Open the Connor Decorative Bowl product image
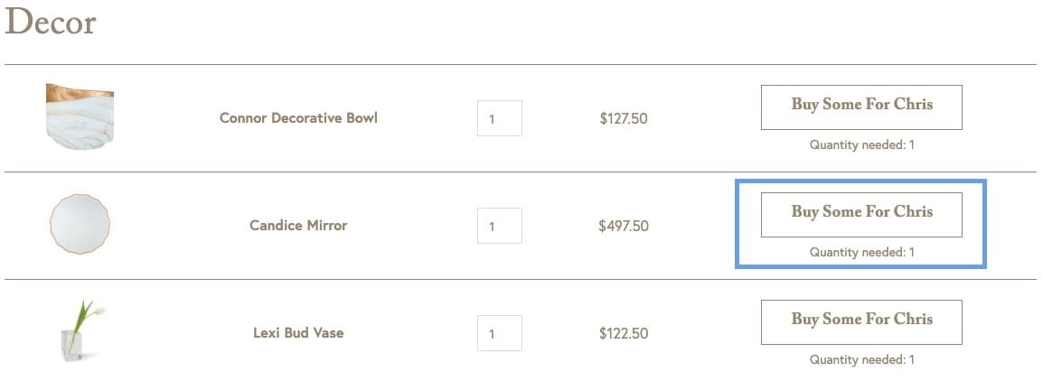 (x=80, y=116)
